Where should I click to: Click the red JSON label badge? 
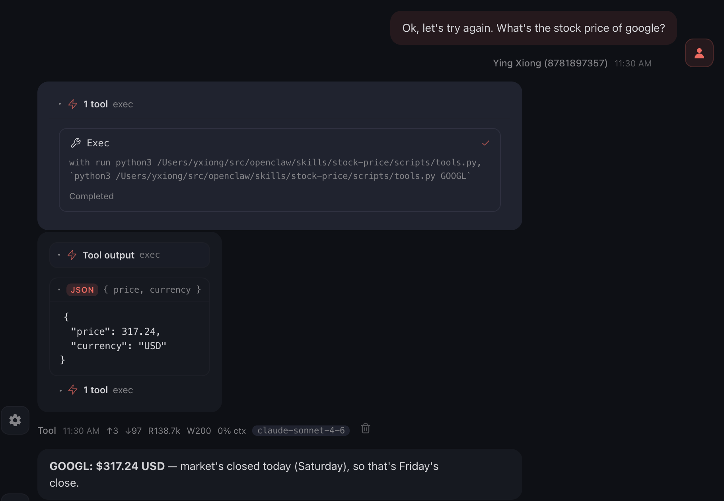[x=82, y=290]
